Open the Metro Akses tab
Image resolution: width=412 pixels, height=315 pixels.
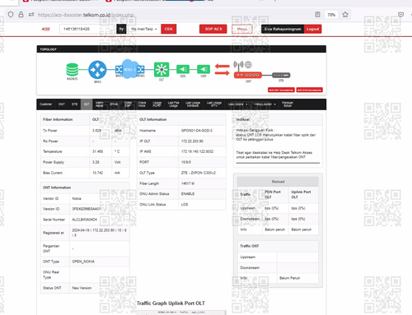coord(99,104)
